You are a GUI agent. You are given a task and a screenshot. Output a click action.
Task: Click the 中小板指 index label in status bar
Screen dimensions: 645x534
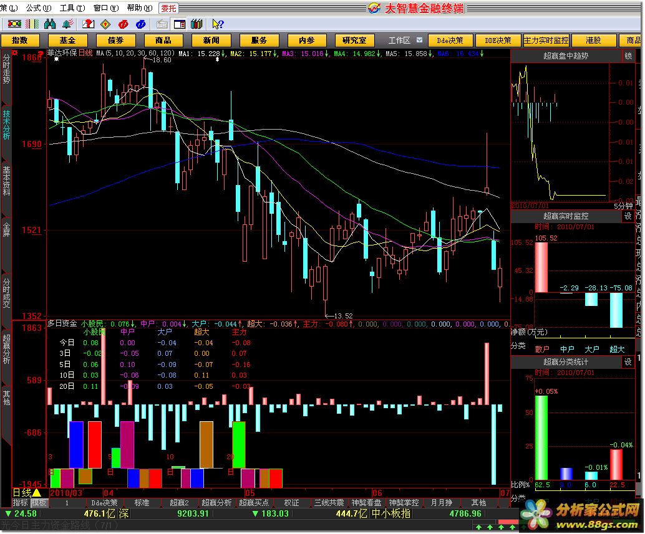pyautogui.click(x=390, y=513)
